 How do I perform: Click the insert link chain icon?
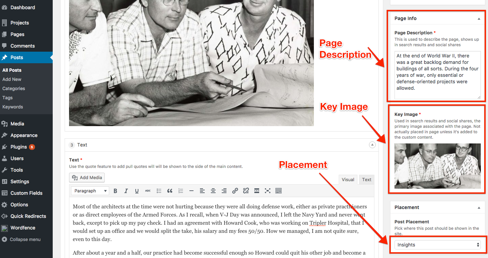pyautogui.click(x=235, y=191)
